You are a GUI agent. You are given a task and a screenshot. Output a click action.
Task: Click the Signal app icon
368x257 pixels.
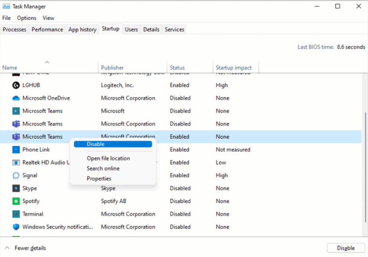click(16, 175)
